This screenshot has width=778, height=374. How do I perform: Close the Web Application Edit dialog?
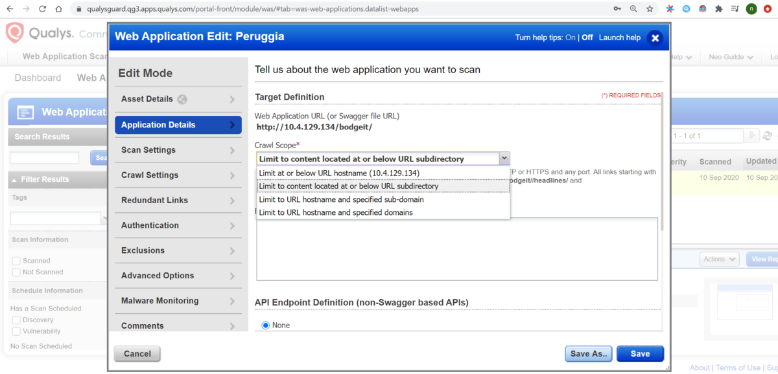[x=655, y=38]
